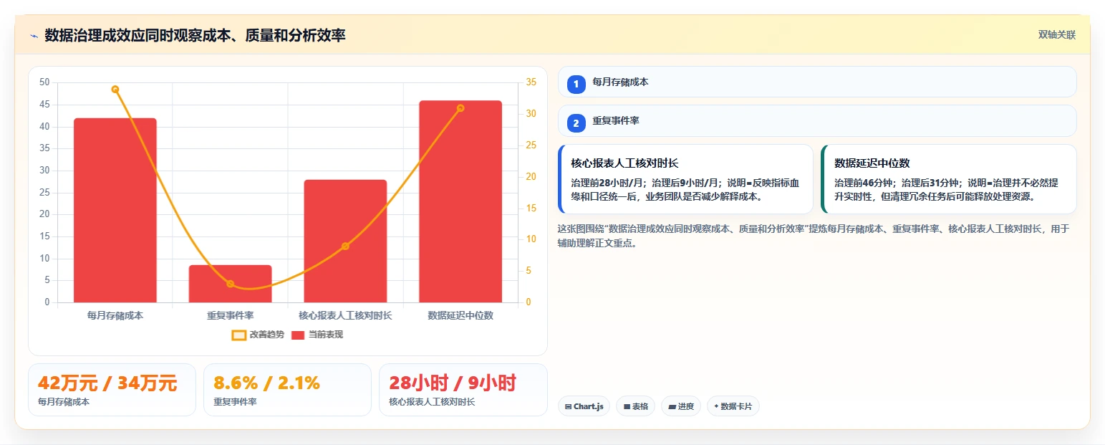Screen dimensions: 1105x445
Task: Click the 双轴关联 label in header
Action: (x=1056, y=34)
